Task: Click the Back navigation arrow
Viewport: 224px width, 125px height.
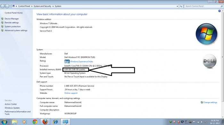Action: coord(3,6)
